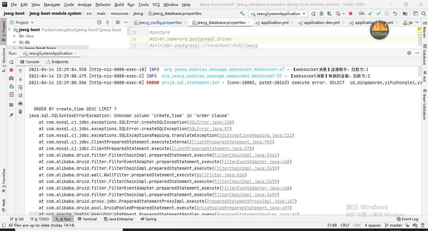Switch to application-dev.yml editor tab
Image resolution: width=428 pixels, height=231 pixels.
[321, 23]
